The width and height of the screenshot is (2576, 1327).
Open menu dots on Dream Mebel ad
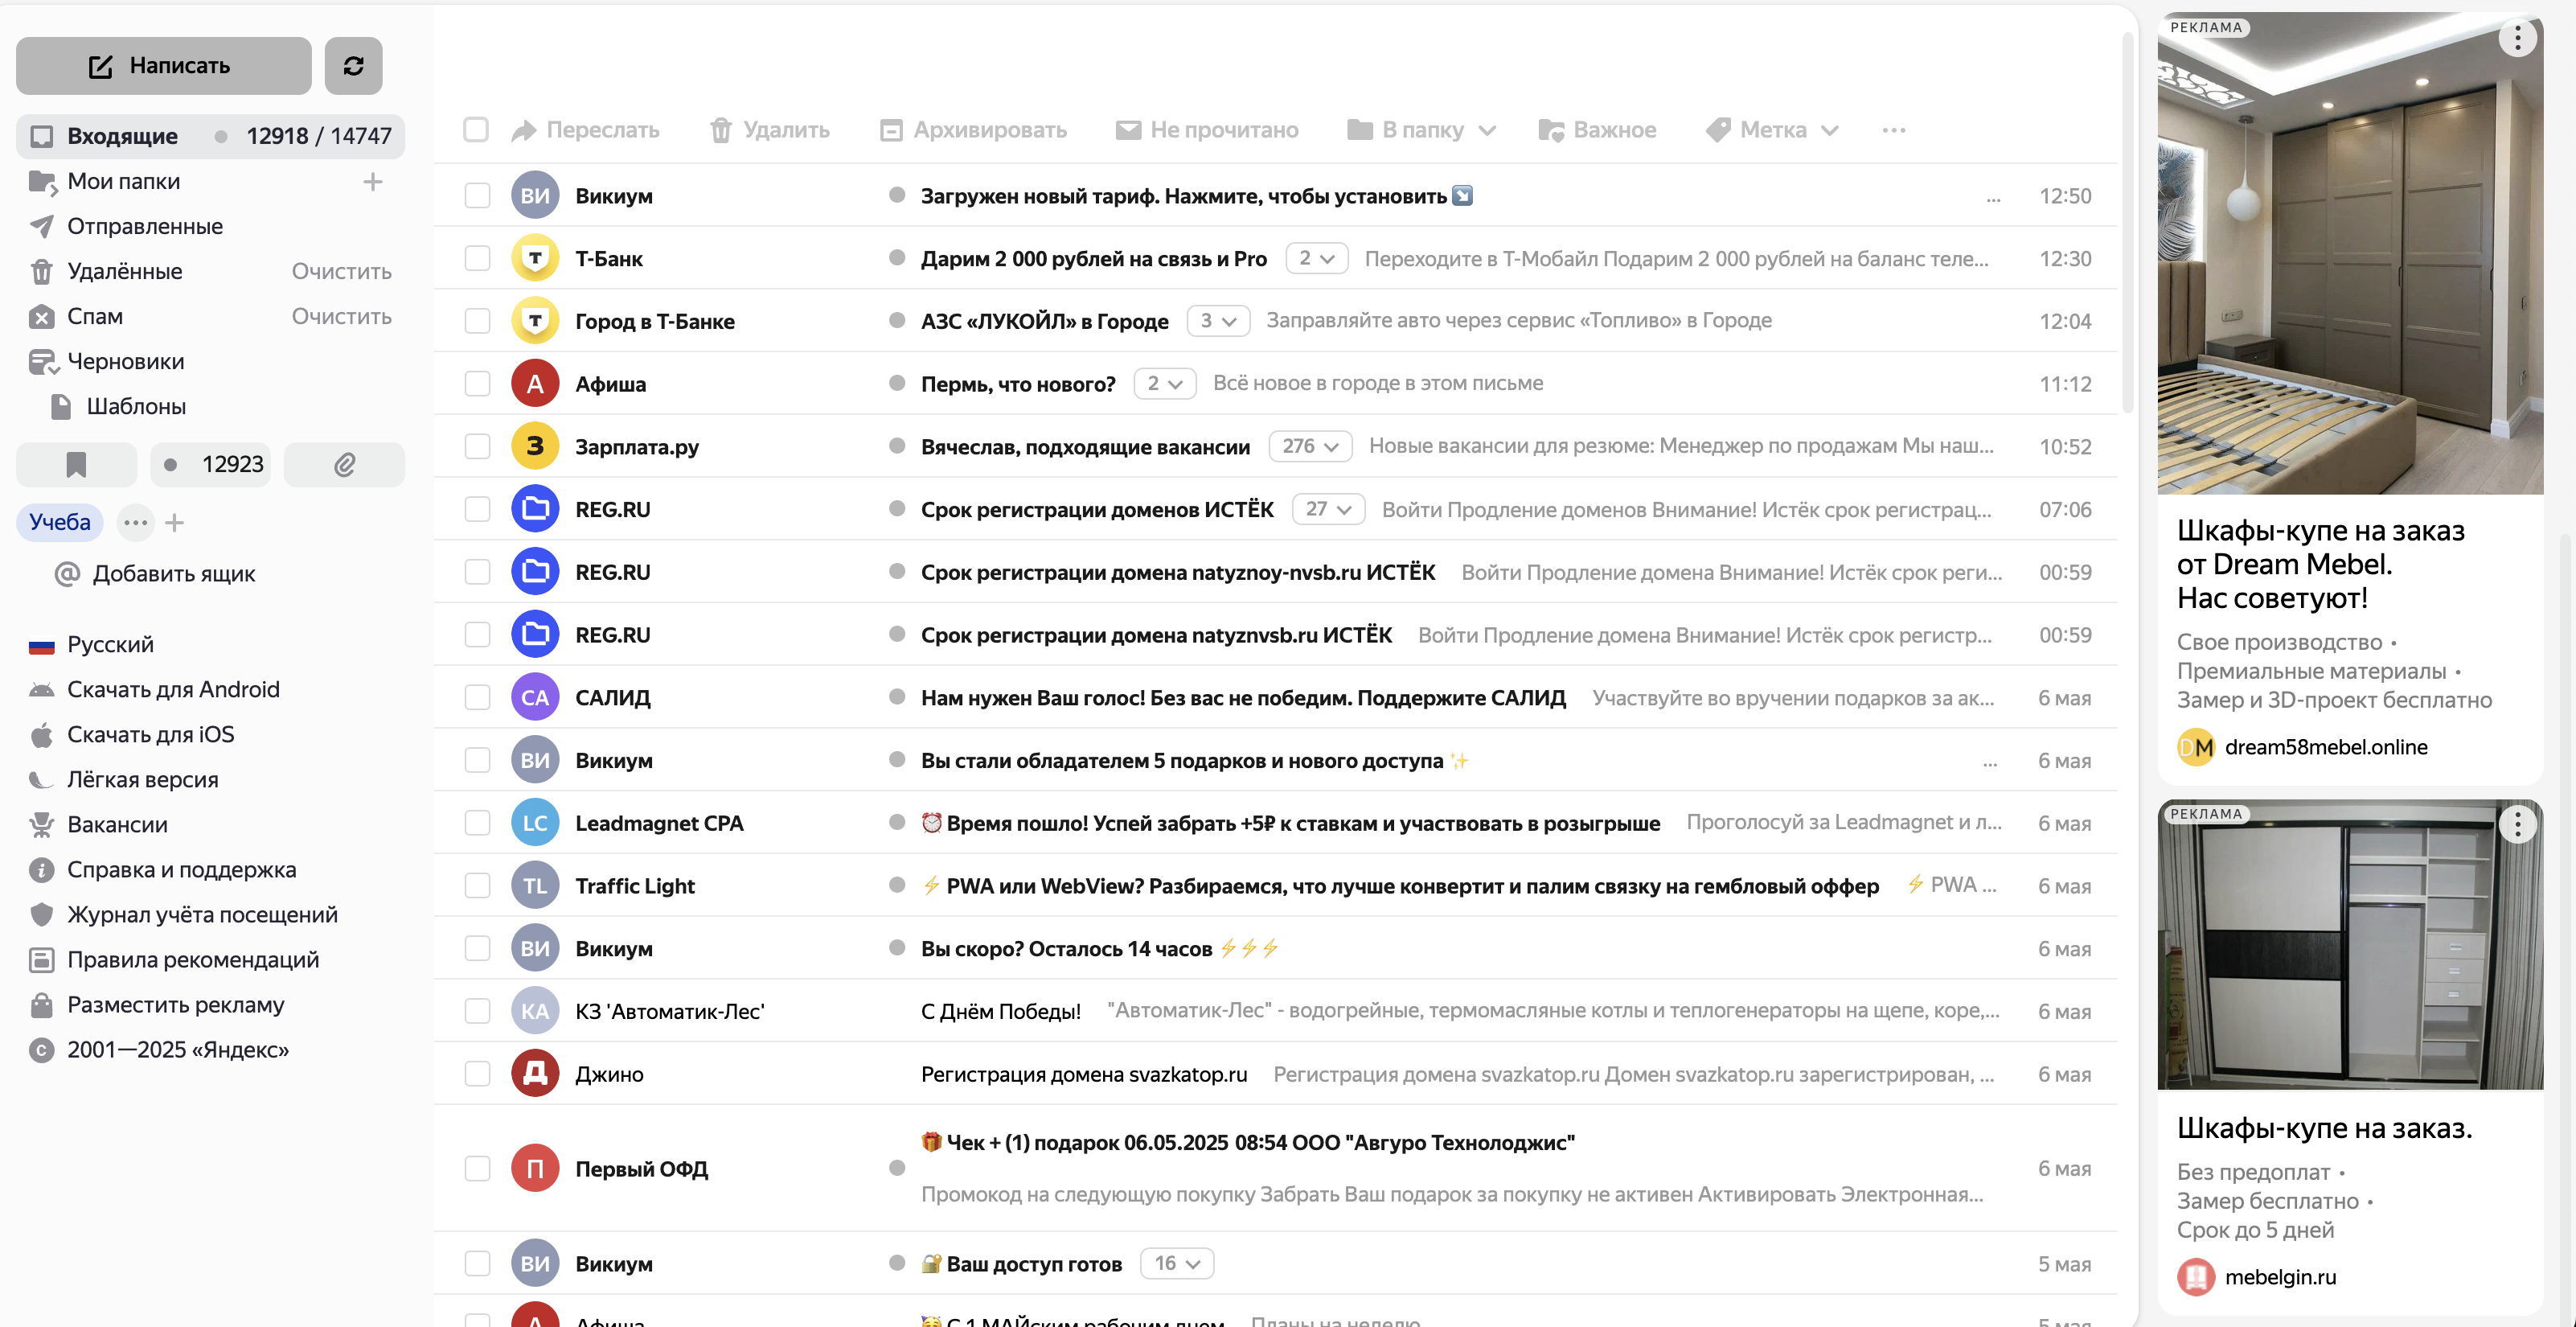[x=2517, y=38]
